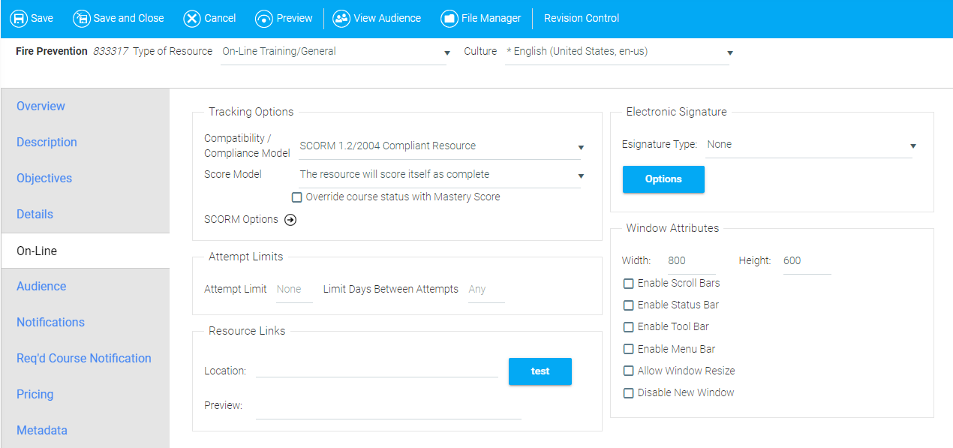Click the Preview eye icon

(x=264, y=19)
